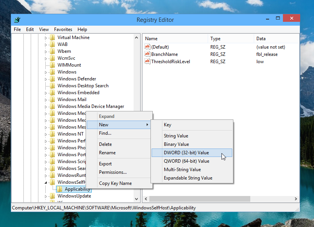Create a new Key from the submenu
Image resolution: width=314 pixels, height=227 pixels.
coord(192,125)
